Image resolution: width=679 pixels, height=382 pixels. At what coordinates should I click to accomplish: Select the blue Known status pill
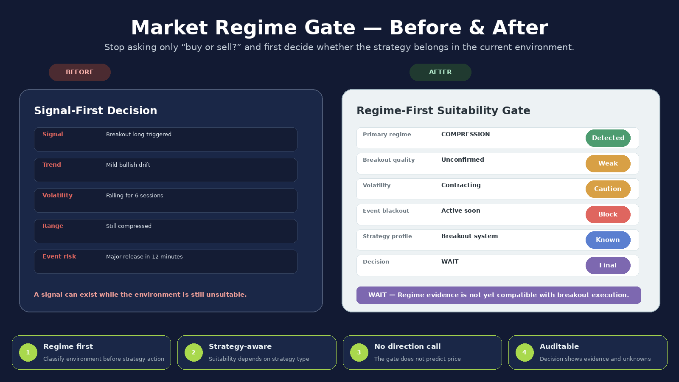coord(608,240)
